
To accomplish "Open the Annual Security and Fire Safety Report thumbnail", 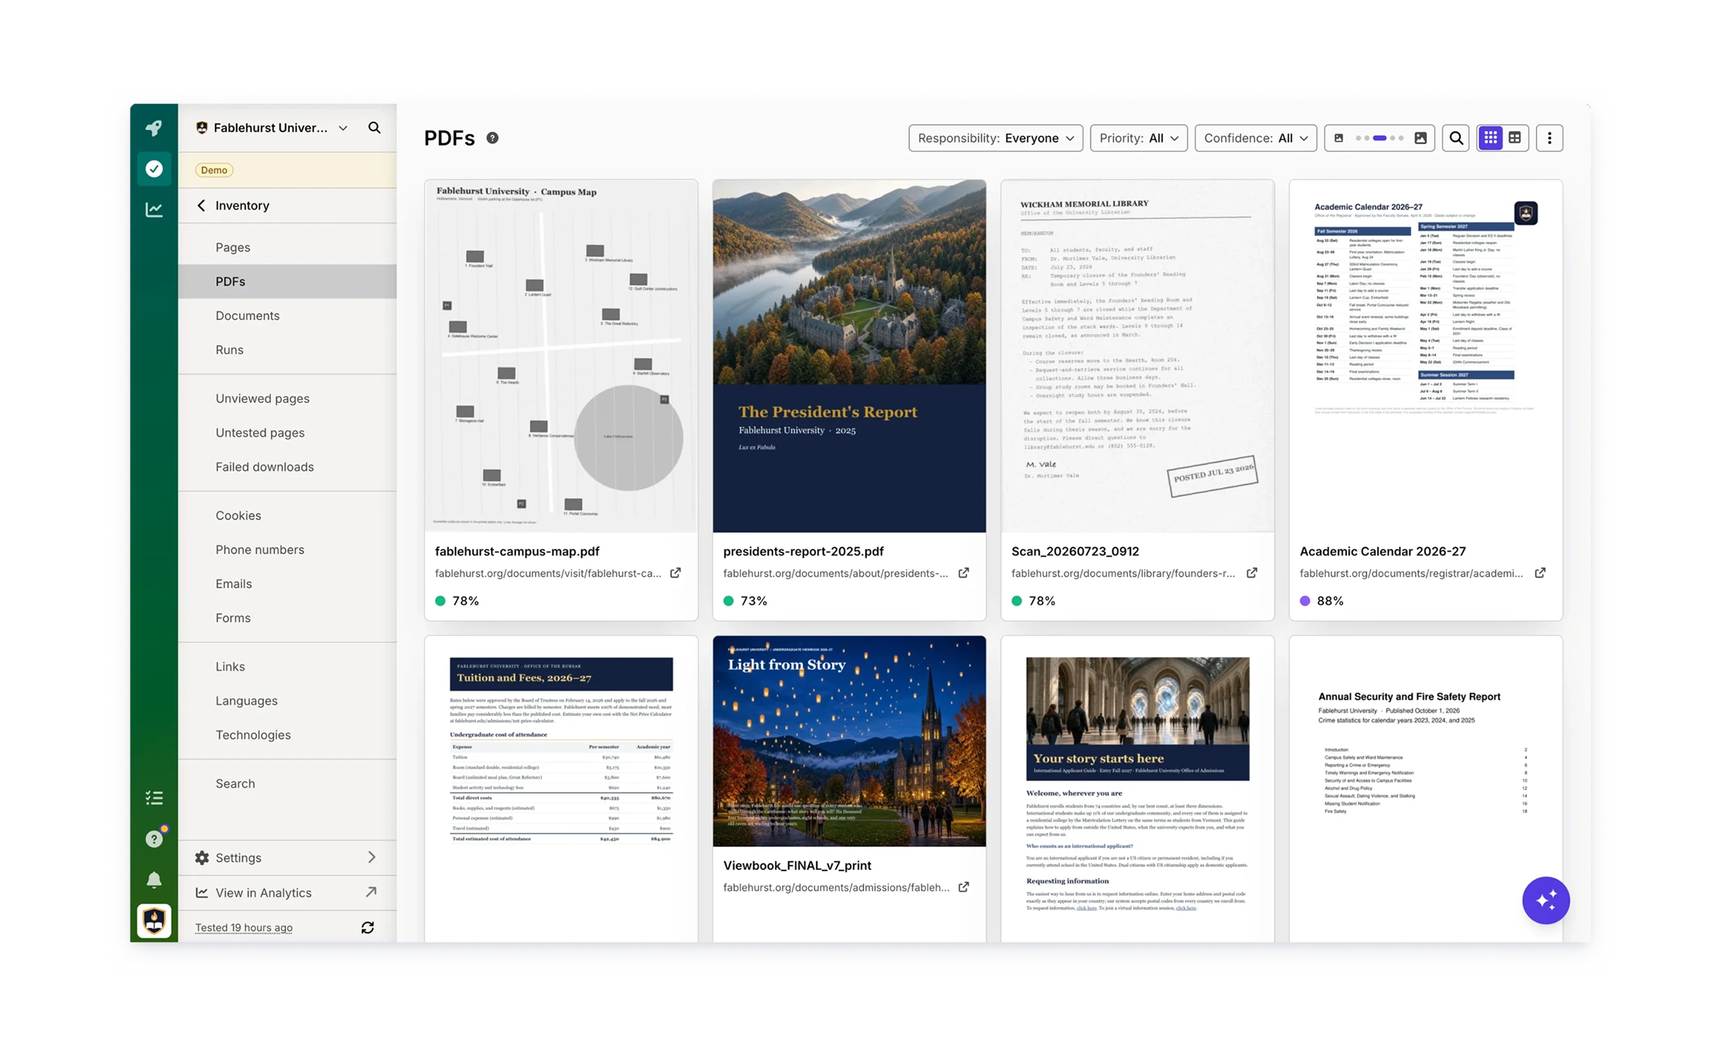I will click(x=1426, y=789).
